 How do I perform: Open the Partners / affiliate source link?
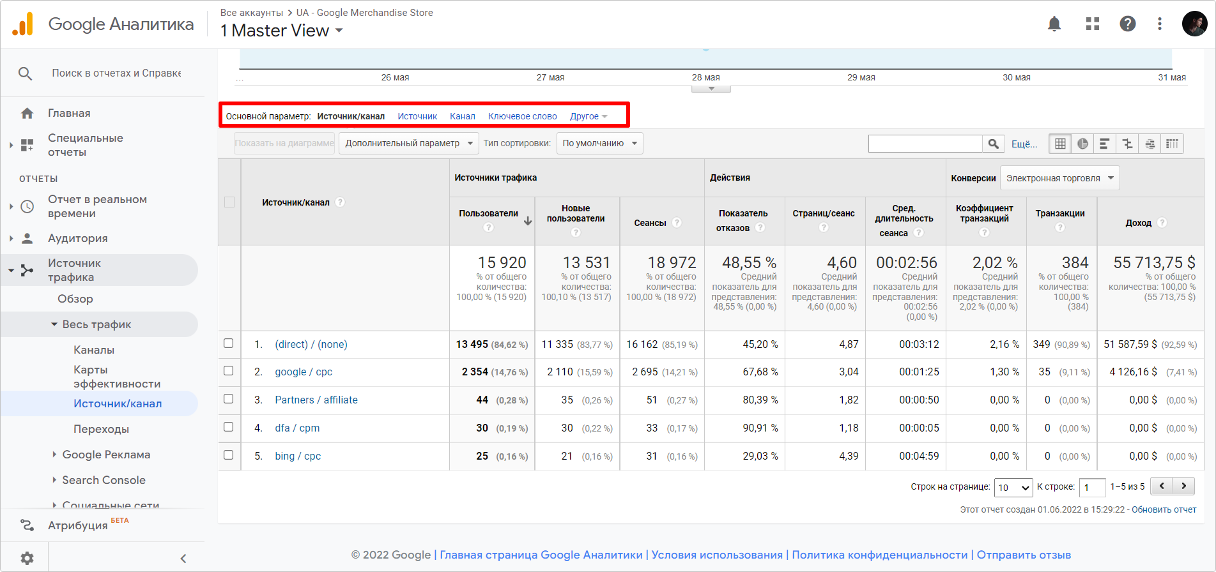tap(316, 400)
